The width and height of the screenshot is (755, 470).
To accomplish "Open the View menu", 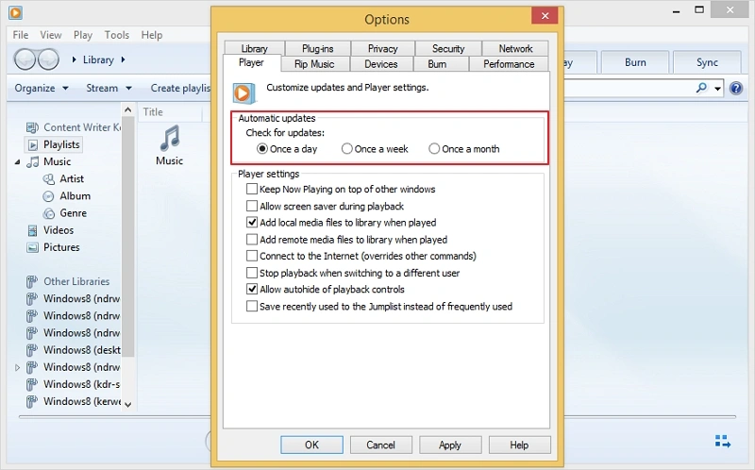I will tap(51, 35).
